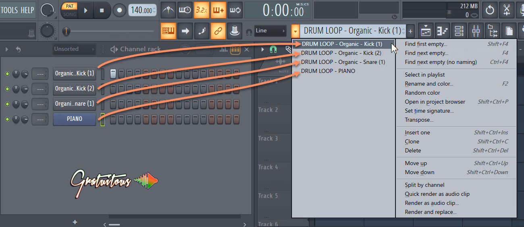Switch to SONG mode
The height and width of the screenshot is (227, 524).
[x=69, y=14]
